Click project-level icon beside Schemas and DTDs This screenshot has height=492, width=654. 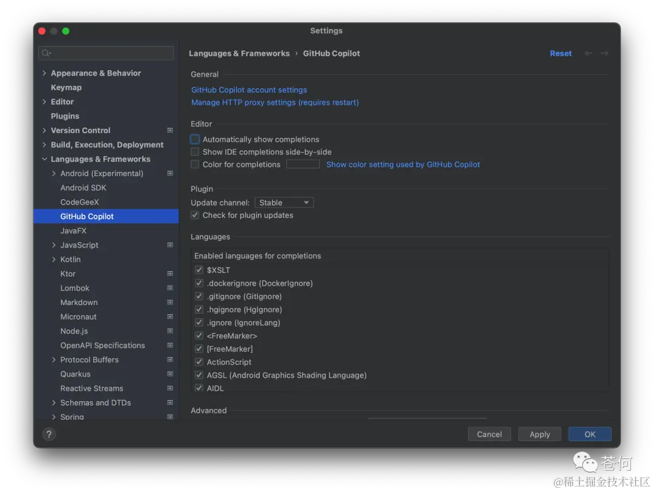pyautogui.click(x=170, y=403)
